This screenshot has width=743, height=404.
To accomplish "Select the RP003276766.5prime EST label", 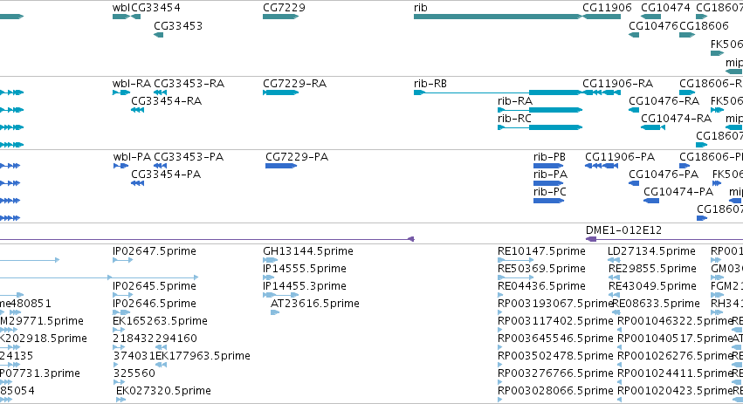I will 555,373.
